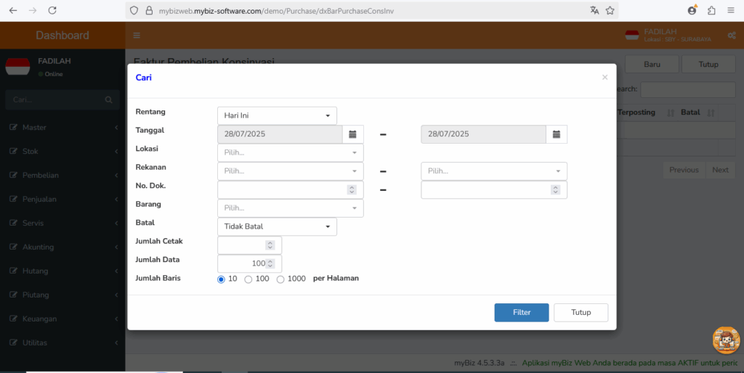Viewport: 744px width, 373px height.
Task: Click the Previous pagination button
Action: 684,170
